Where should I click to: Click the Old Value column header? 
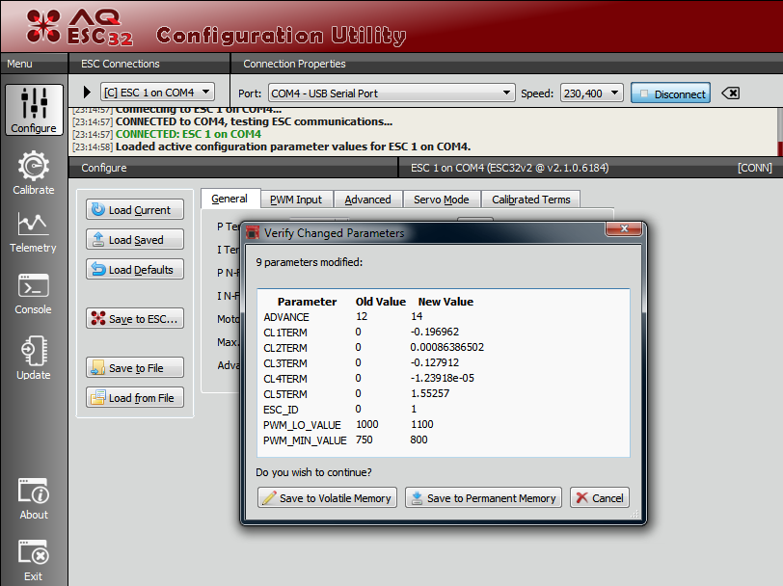pos(381,302)
